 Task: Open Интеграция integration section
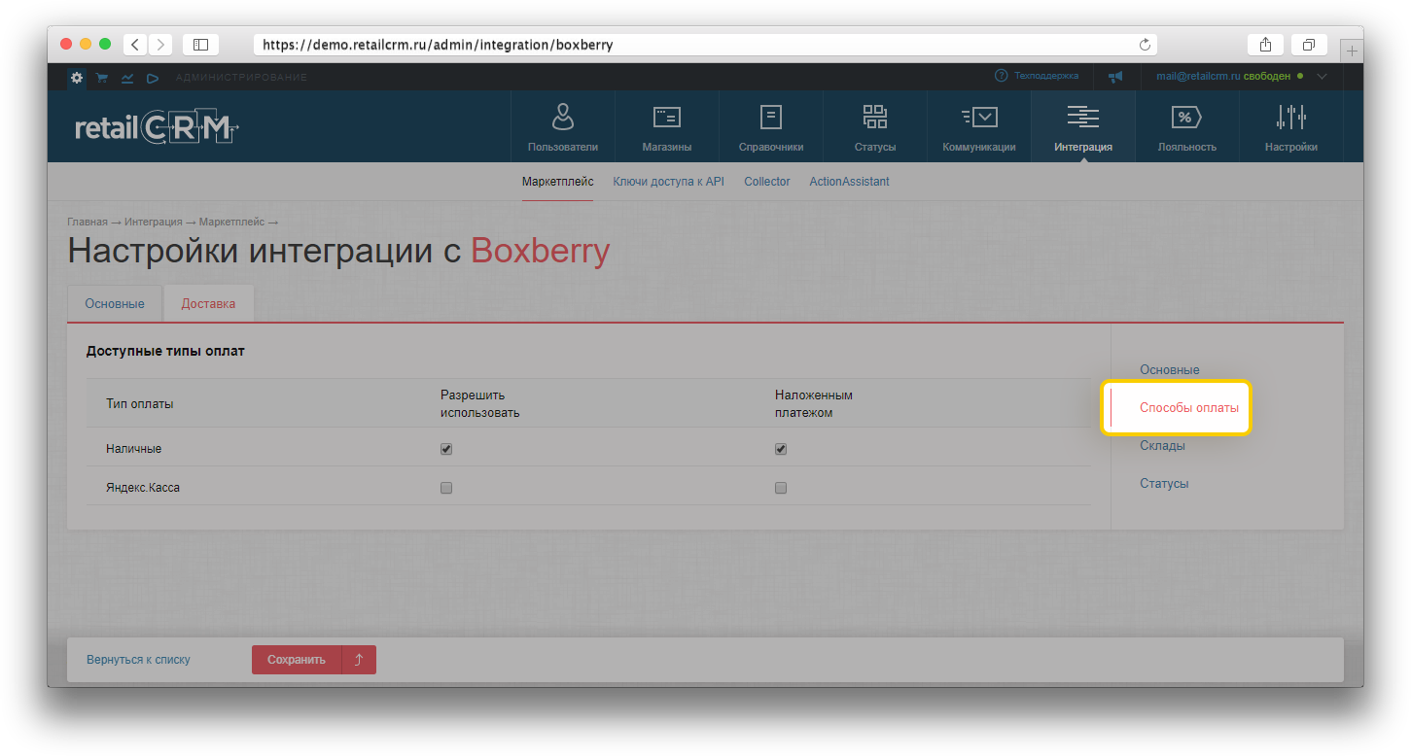[1083, 127]
